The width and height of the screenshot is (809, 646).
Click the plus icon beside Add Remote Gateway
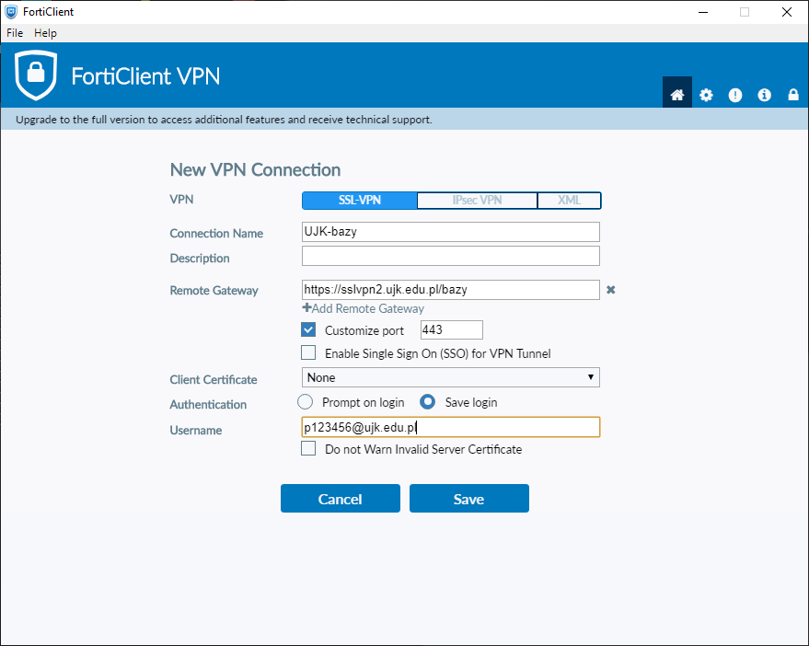(x=306, y=308)
